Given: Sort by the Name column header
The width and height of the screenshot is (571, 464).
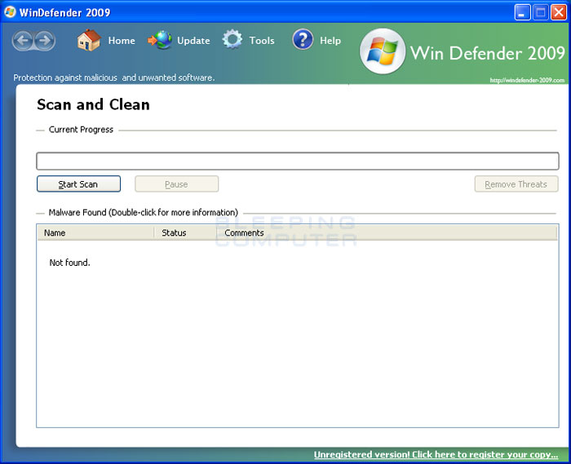Looking at the screenshot, I should pyautogui.click(x=95, y=232).
